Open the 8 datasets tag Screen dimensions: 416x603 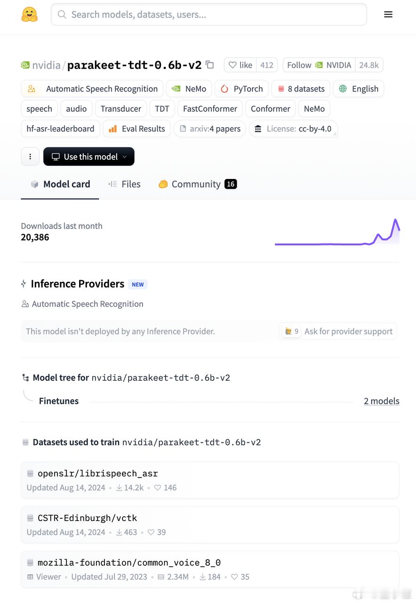point(301,89)
